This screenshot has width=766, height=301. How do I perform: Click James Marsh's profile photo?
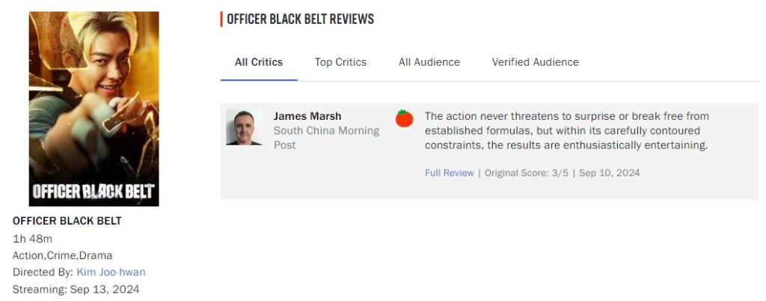(244, 127)
